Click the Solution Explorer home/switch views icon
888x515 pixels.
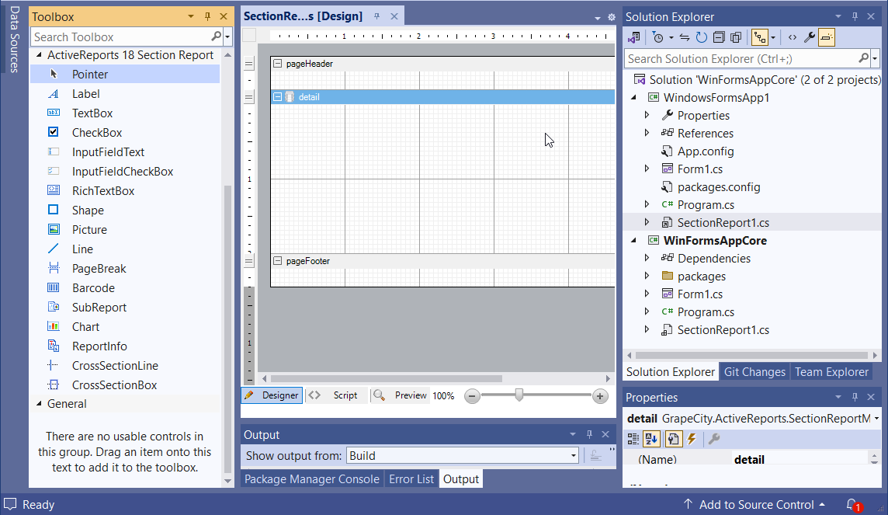[634, 37]
